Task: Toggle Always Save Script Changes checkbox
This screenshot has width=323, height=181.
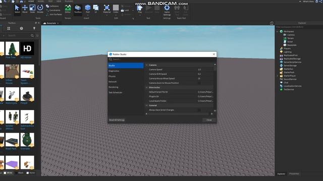Action: tap(199, 110)
